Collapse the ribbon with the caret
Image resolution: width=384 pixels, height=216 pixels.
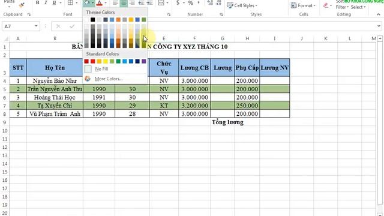[379, 14]
